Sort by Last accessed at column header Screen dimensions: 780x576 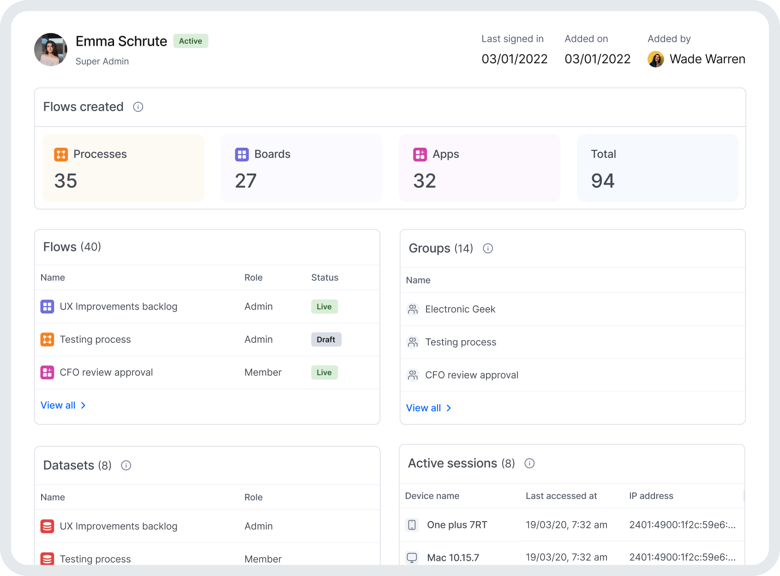point(561,496)
